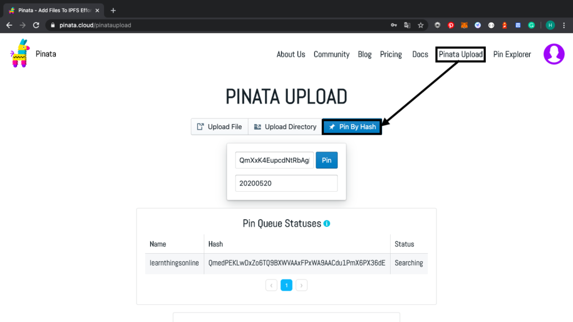The width and height of the screenshot is (573, 322).
Task: Go to previous page of pin queue
Action: coord(271,285)
